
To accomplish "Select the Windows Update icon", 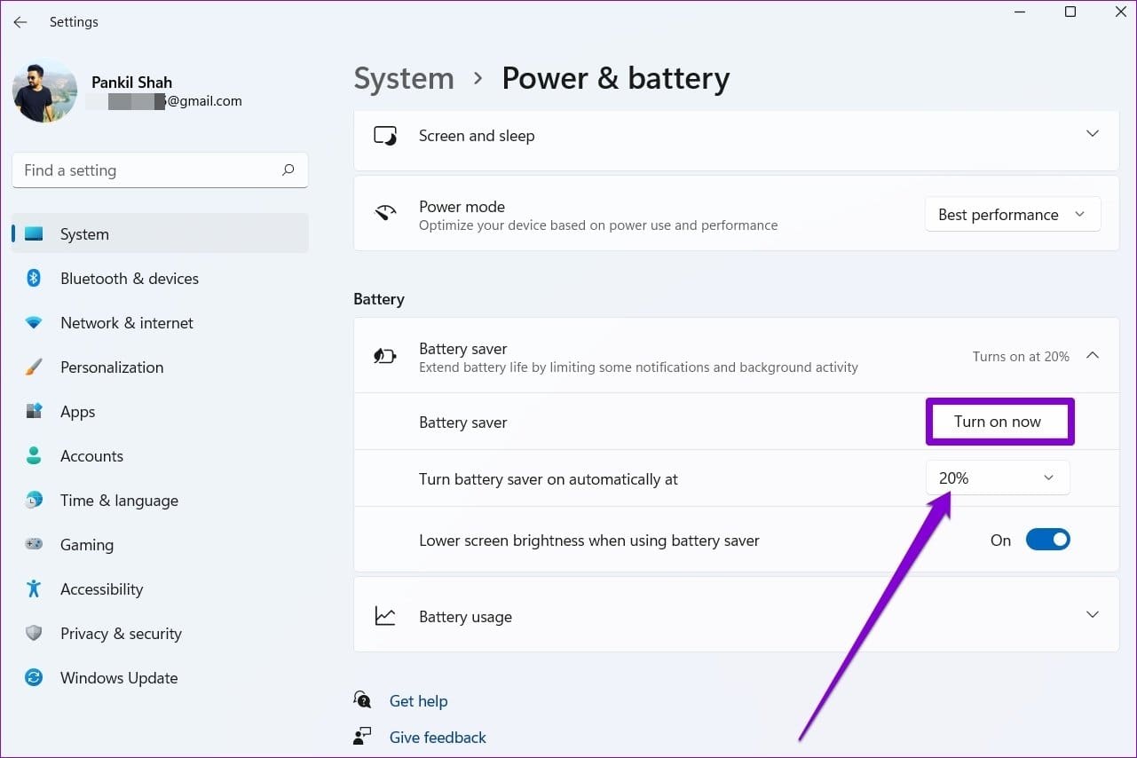I will (34, 677).
